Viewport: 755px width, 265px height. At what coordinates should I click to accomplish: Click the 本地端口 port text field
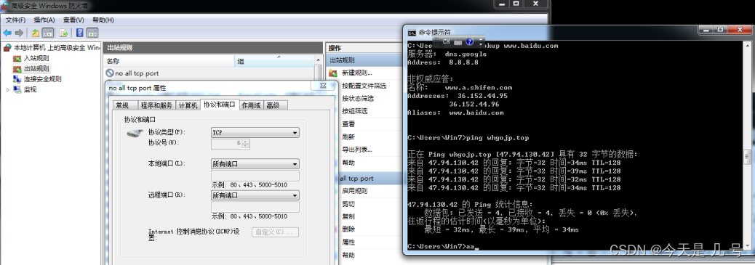coord(255,175)
